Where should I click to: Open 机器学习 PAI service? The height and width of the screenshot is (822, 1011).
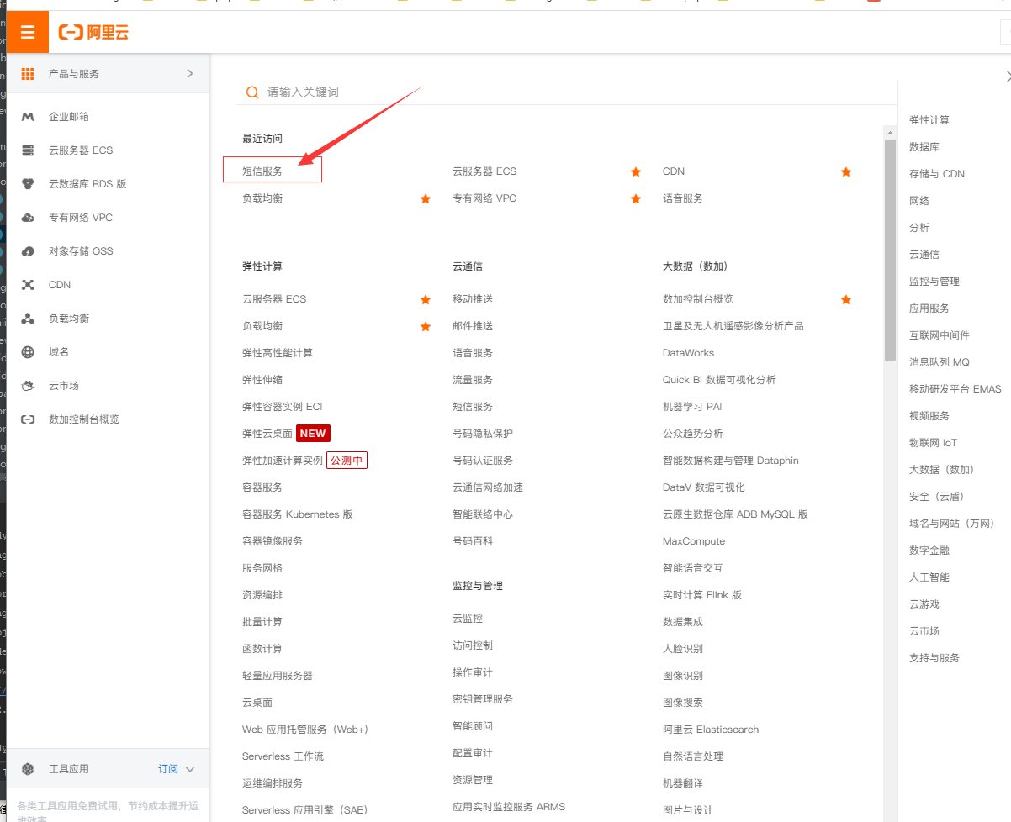(x=692, y=407)
